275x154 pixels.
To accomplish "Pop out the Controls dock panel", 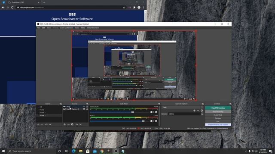I will pos(230,104).
